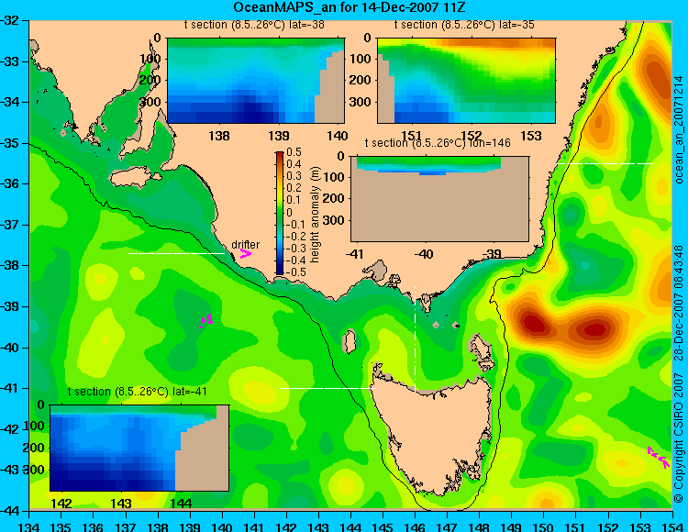The image size is (688, 532).
Task: Click the 'drifter' legend label
Action: tap(245, 244)
